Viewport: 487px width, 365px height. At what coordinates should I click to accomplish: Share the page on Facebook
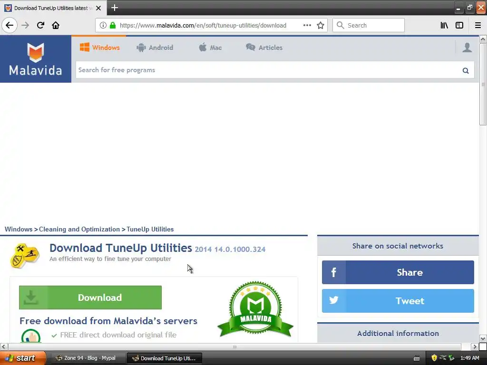coord(398,272)
